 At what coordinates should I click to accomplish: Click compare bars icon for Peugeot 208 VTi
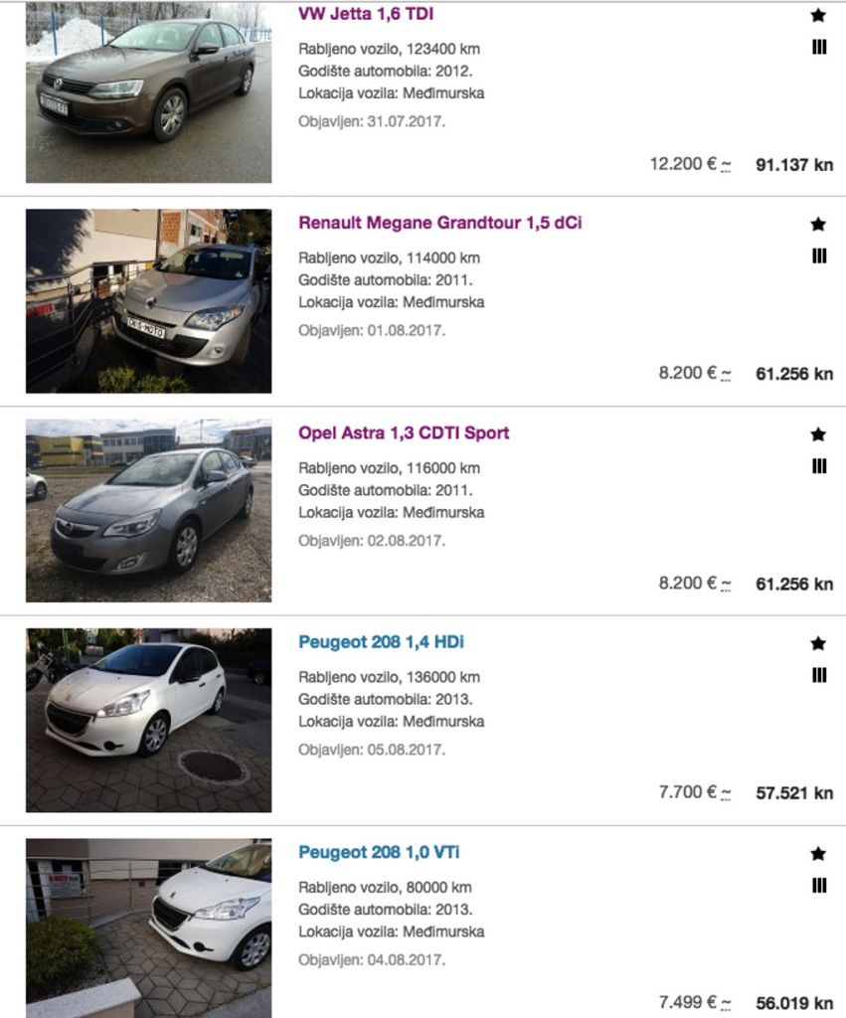[819, 885]
